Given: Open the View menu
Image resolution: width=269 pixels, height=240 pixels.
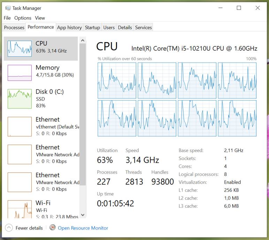Looking at the screenshot, I should (40, 18).
